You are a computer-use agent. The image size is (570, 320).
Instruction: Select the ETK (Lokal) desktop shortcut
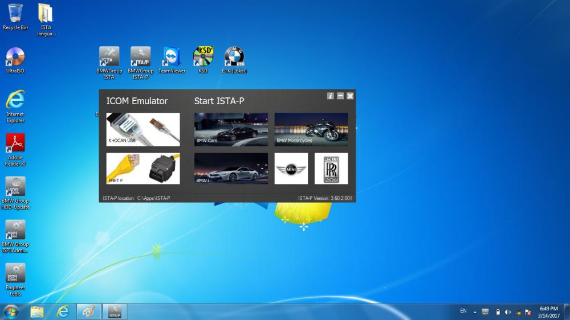pyautogui.click(x=234, y=60)
